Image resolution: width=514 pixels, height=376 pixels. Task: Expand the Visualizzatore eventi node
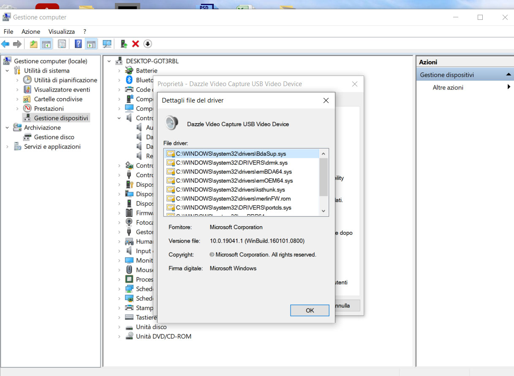tap(17, 89)
